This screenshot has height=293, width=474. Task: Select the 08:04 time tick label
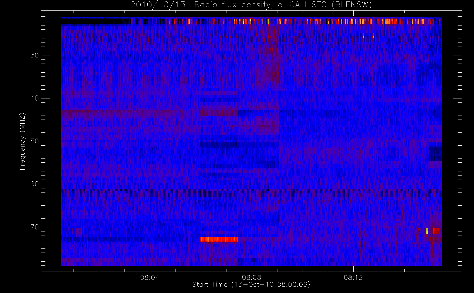[150, 277]
